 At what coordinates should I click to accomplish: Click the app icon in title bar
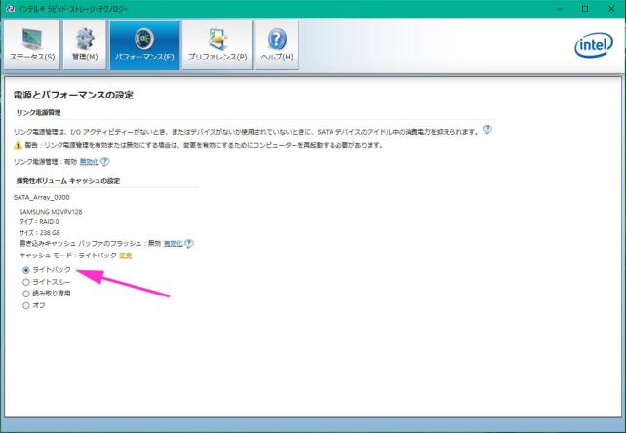[x=10, y=9]
